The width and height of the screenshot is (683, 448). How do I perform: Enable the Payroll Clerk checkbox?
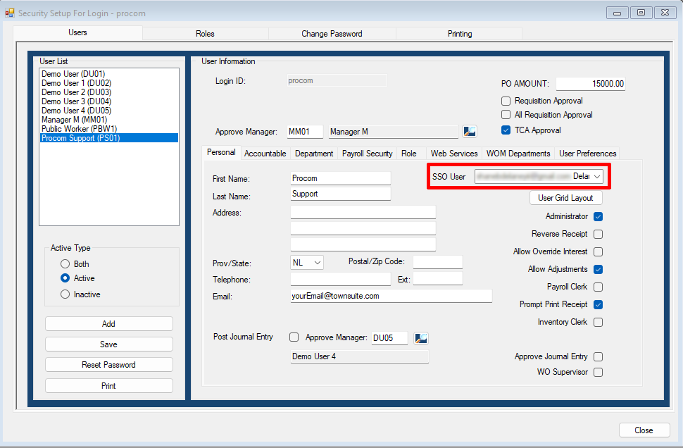tap(598, 287)
